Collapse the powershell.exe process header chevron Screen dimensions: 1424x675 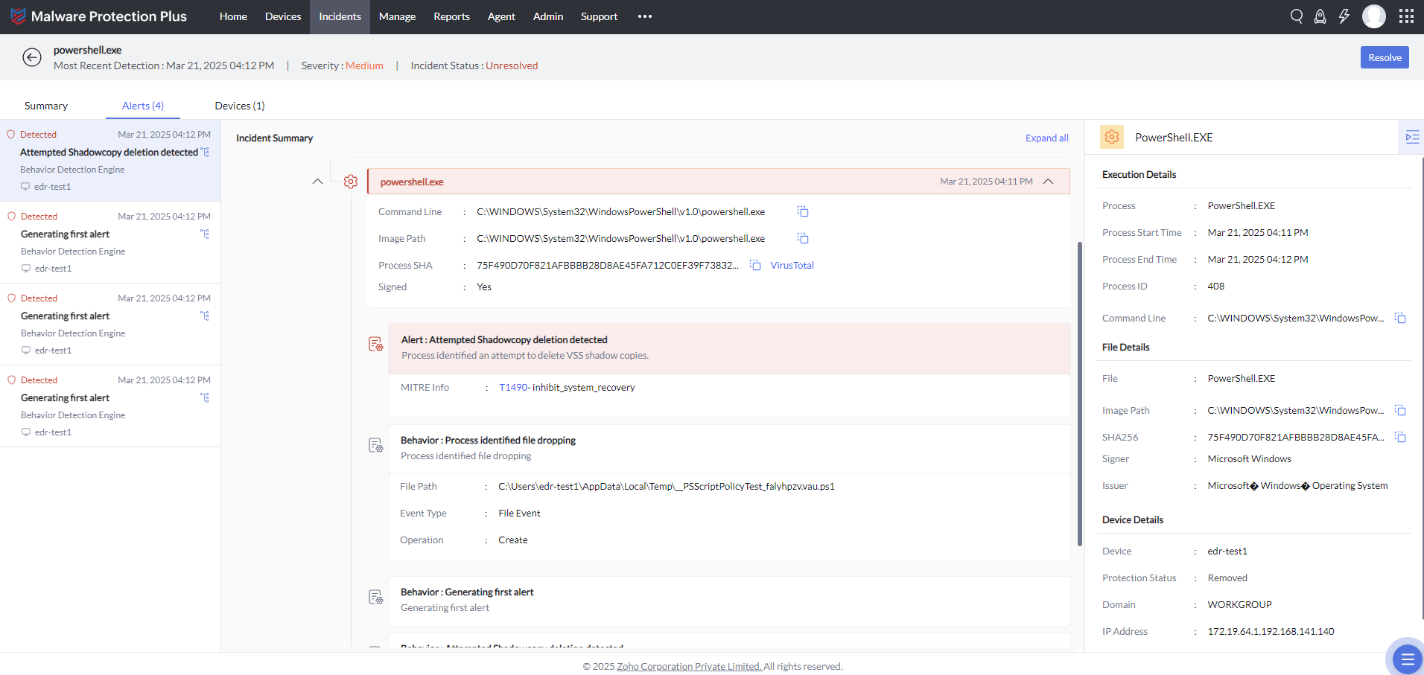[x=1049, y=182]
